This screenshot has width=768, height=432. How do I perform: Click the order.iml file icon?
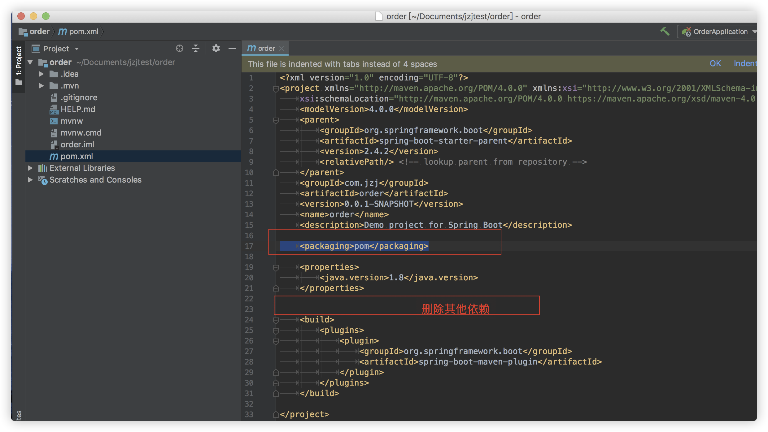point(54,145)
